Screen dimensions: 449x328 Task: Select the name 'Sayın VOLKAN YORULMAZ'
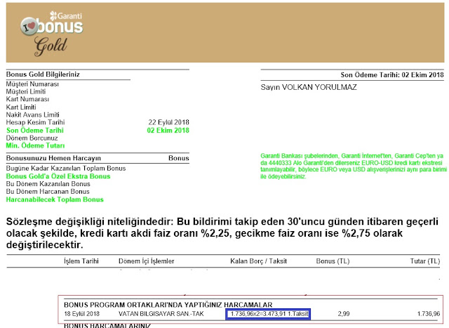click(309, 88)
